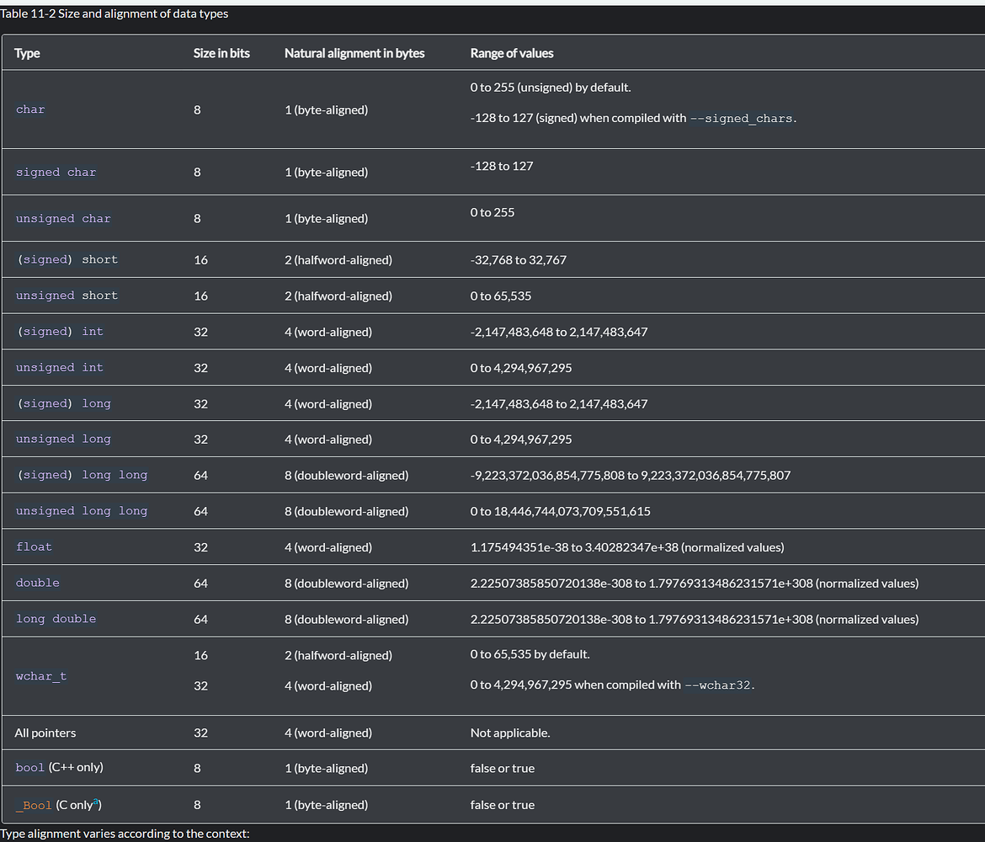
Task: Click the 'unsigned short' type name
Action: click(67, 296)
